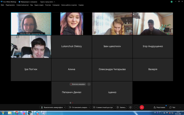Open the Чат chat panel
Viewport: 184px width, 115px height.
[172, 107]
